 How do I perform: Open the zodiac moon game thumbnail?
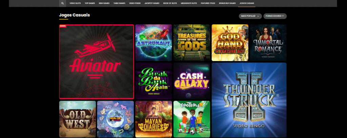(x=116, y=119)
